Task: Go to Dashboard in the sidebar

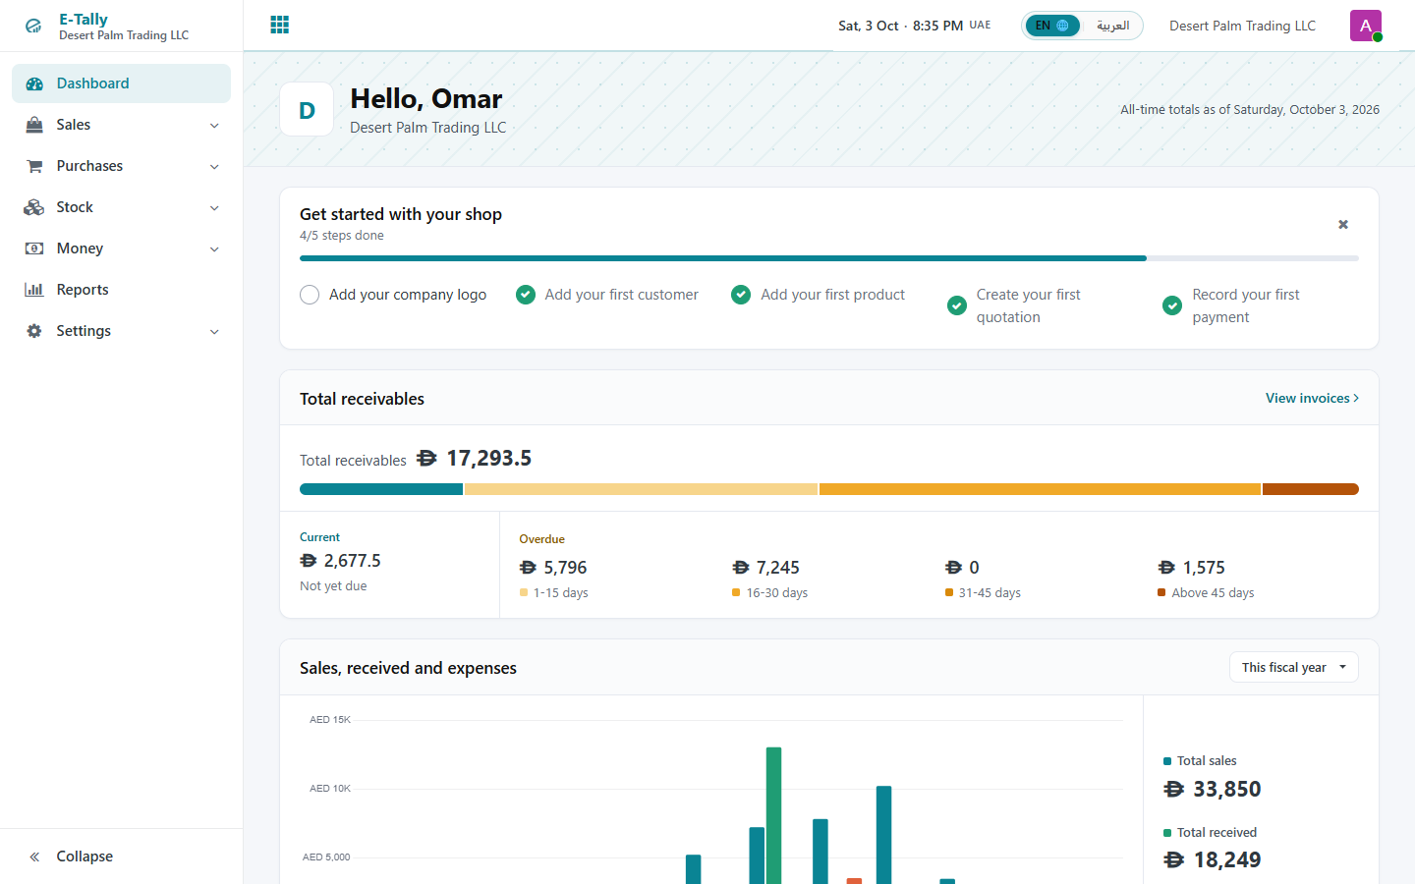Action: (x=121, y=83)
